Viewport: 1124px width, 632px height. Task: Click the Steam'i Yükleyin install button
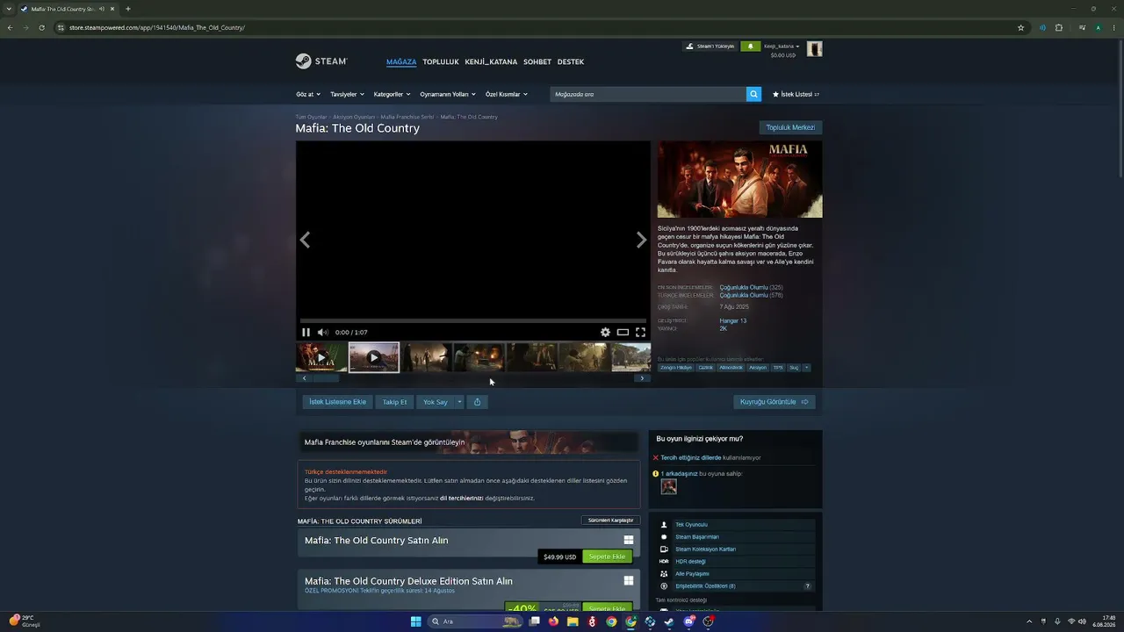coord(710,47)
